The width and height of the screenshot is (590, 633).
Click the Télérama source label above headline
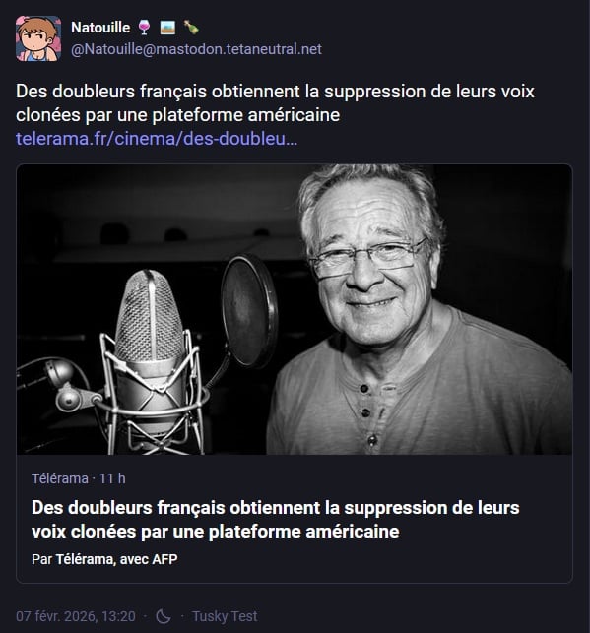click(x=60, y=478)
